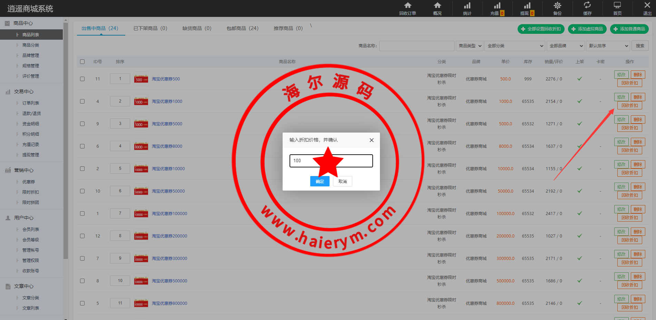Open the 默认排序 sort dropdown

pos(608,46)
